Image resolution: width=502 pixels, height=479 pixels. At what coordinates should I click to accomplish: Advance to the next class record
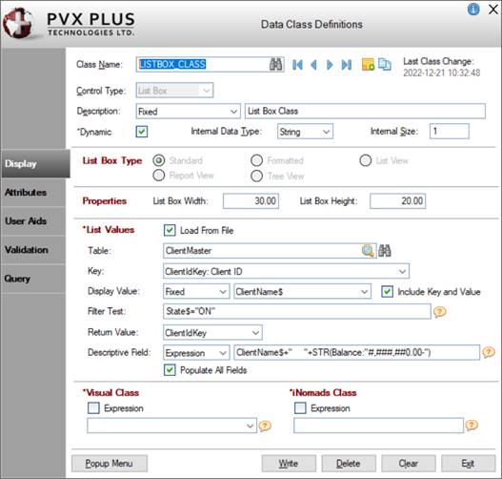tap(330, 65)
